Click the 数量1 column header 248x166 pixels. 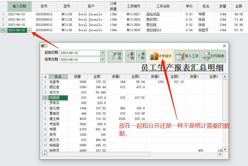click(116, 77)
